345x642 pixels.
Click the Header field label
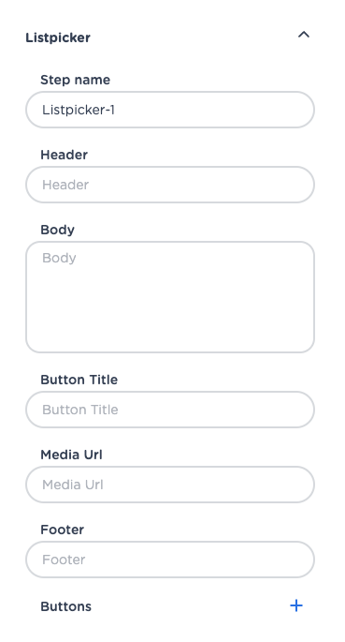[x=65, y=155]
